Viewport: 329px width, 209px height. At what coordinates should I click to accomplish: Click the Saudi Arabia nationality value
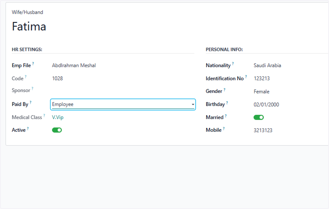click(x=267, y=65)
